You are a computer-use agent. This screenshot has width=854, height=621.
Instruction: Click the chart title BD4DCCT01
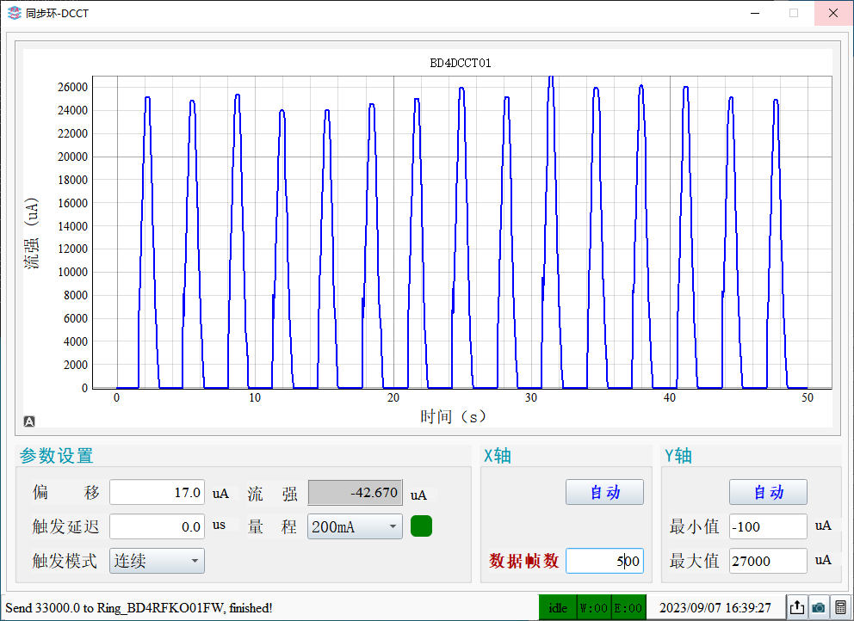(461, 63)
